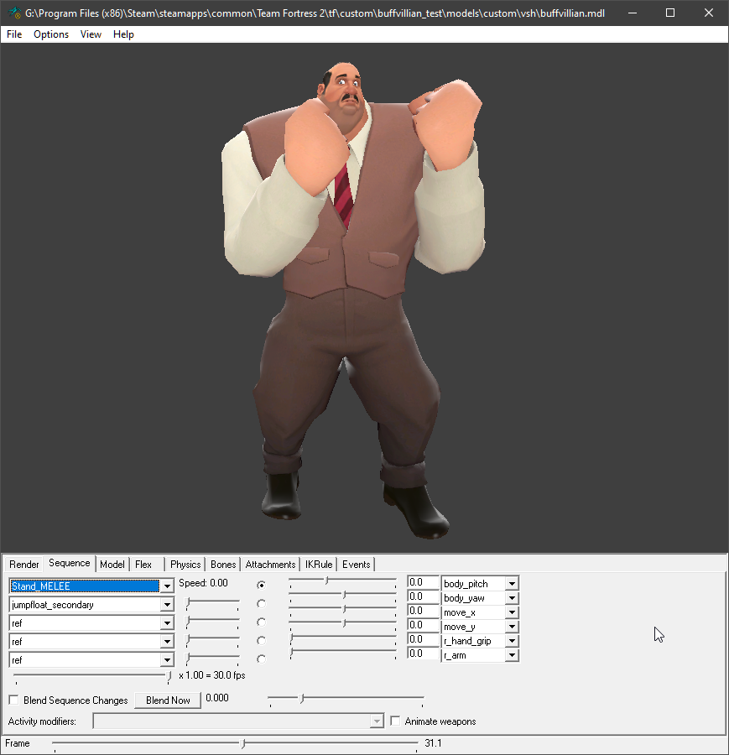Open the Options menu
Viewport: 729px width, 755px height.
click(51, 34)
